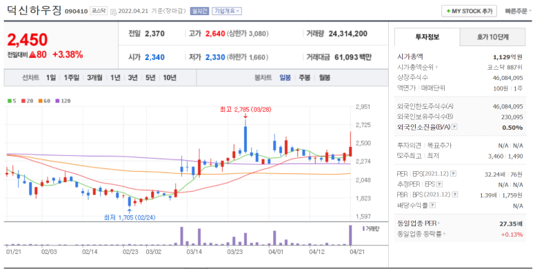Select 1년 line chart period
533x269 pixels.
point(115,78)
